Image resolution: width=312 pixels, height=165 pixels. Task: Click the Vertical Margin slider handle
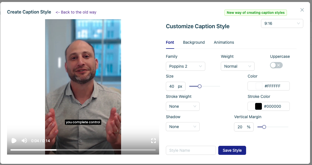pos(264,127)
